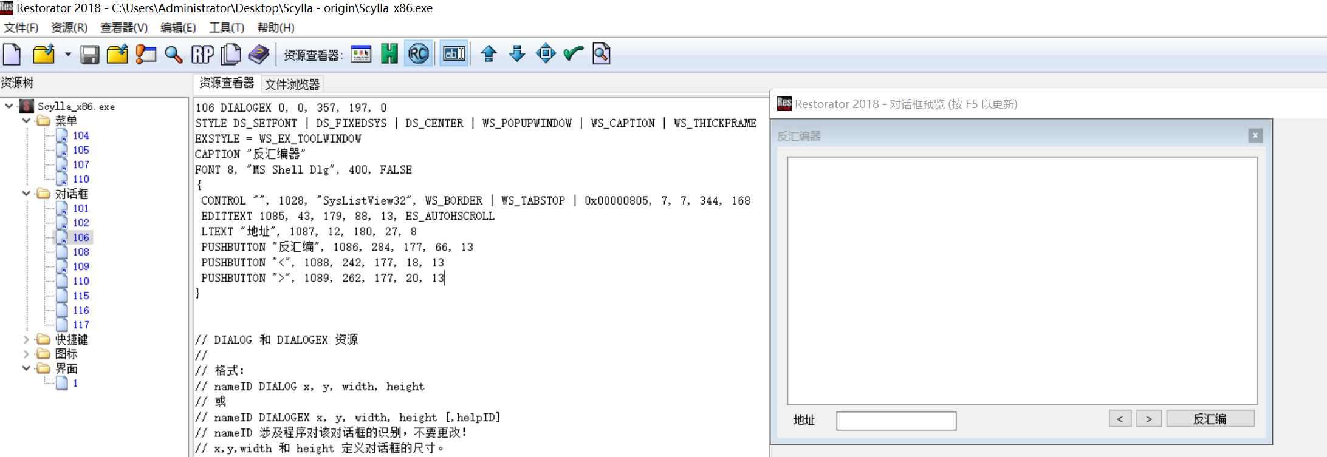1327x457 pixels.
Task: Click the Open file folder icon
Action: click(x=43, y=55)
